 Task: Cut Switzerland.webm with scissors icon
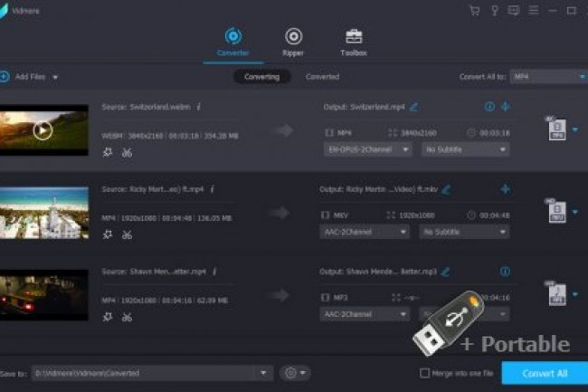(x=127, y=153)
